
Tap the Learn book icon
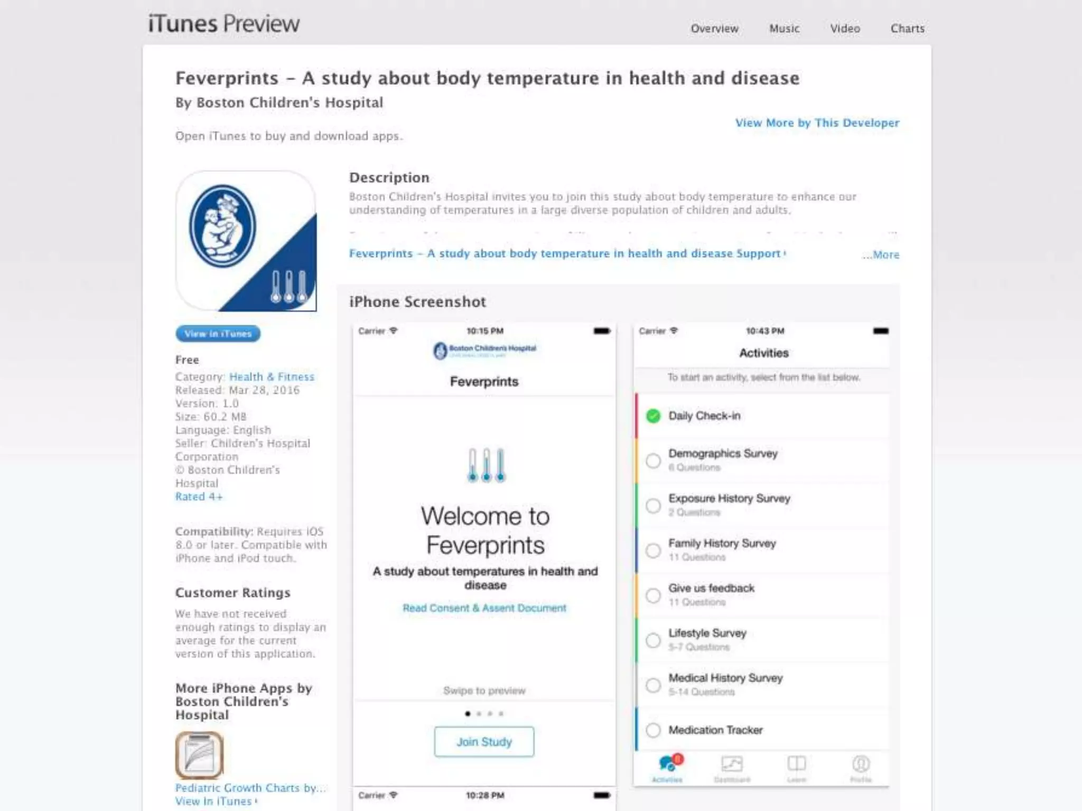point(796,764)
